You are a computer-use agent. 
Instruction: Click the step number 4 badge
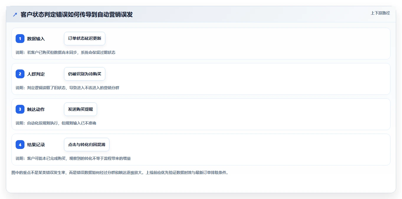(20, 145)
